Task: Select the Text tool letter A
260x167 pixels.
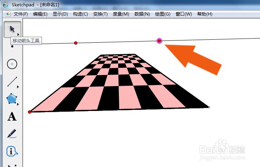Action: [12, 117]
